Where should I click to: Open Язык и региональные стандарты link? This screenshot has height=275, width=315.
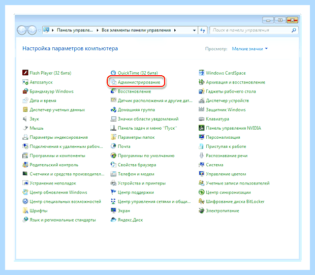pos(62,220)
